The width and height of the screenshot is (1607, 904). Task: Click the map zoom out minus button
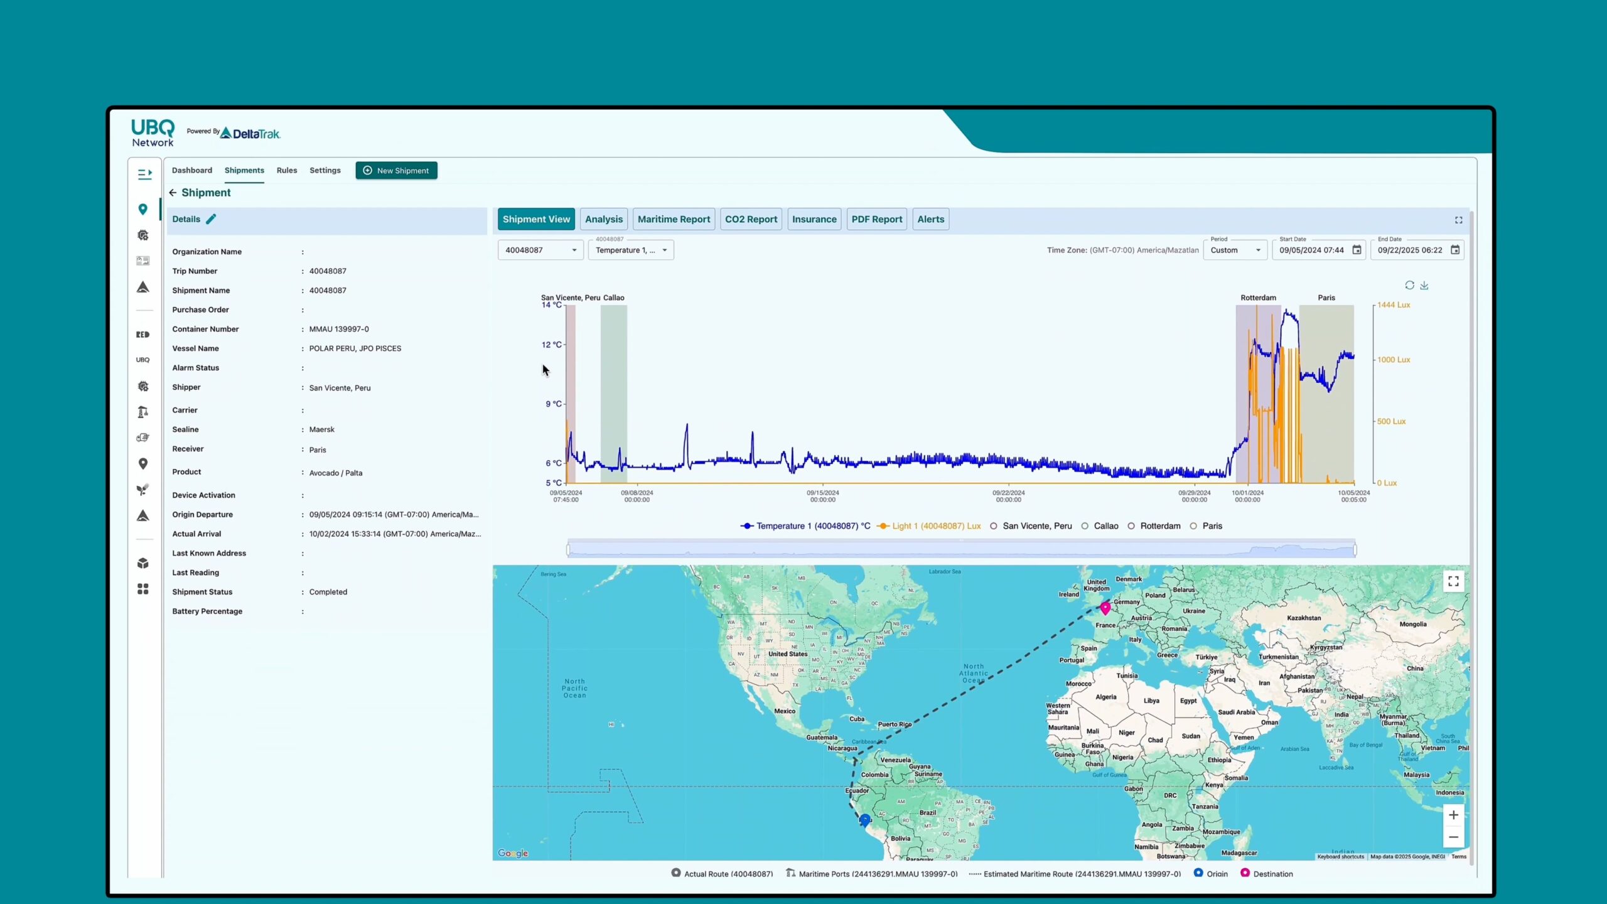point(1453,837)
